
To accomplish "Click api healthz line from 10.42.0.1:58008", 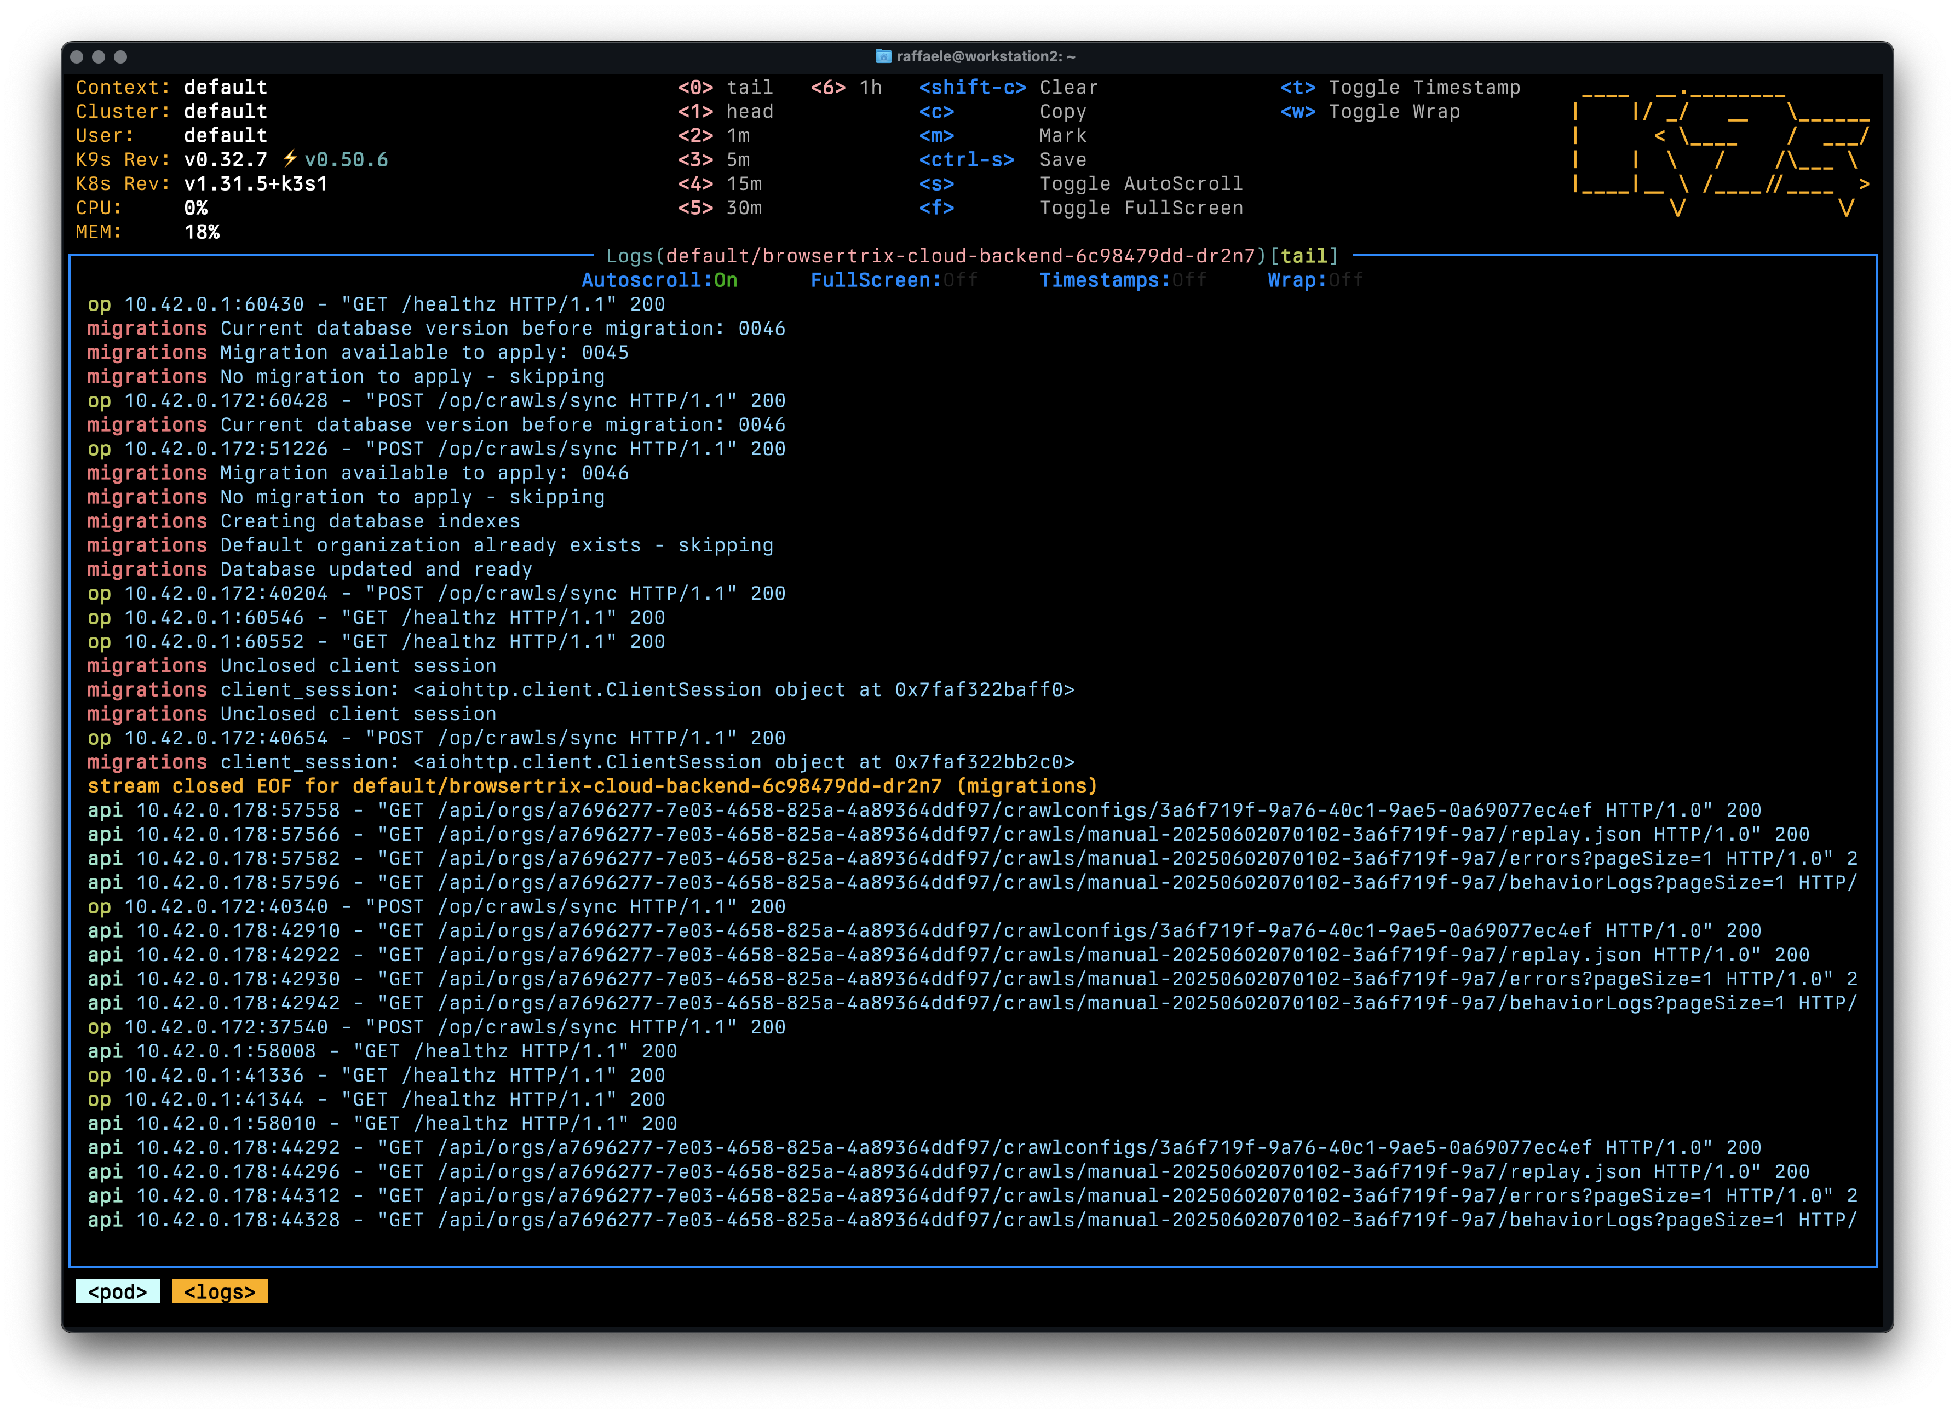I will tap(382, 1052).
